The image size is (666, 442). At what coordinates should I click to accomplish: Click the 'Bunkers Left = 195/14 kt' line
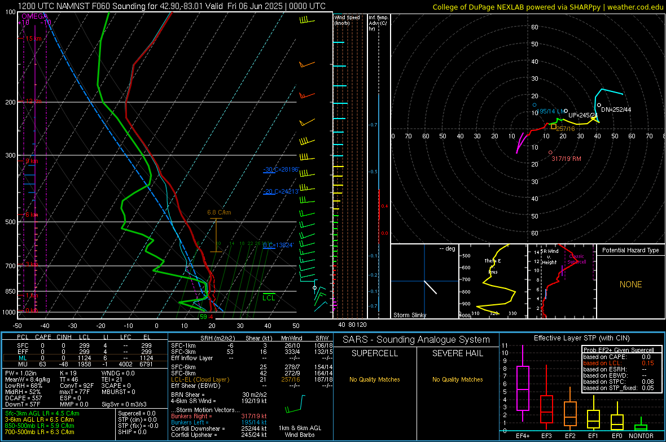point(219,422)
